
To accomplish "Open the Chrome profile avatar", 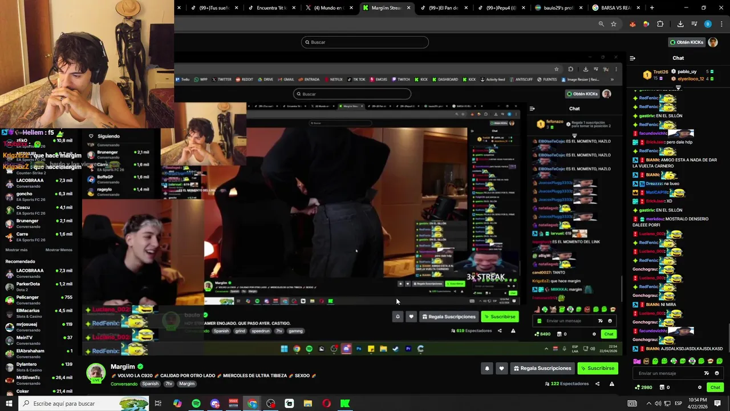I will point(708,24).
